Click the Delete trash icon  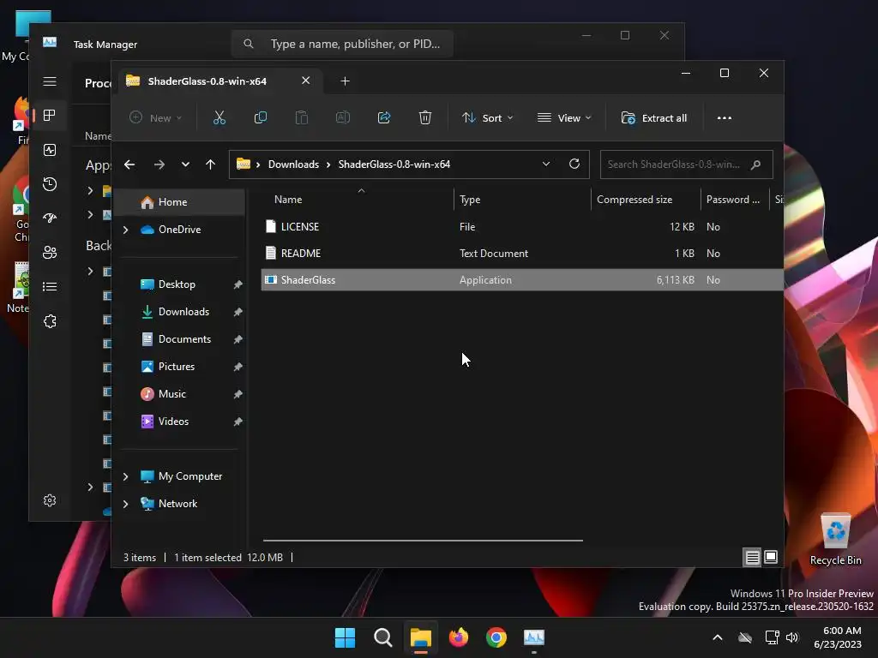425,118
